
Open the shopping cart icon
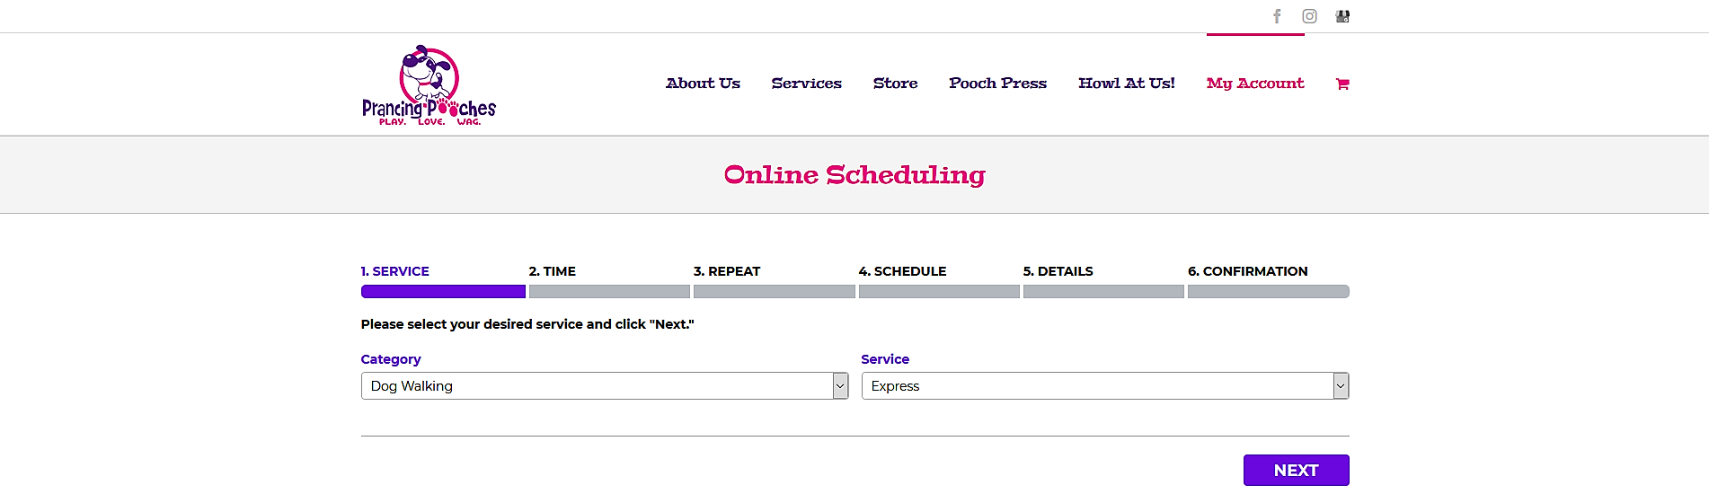pyautogui.click(x=1342, y=84)
